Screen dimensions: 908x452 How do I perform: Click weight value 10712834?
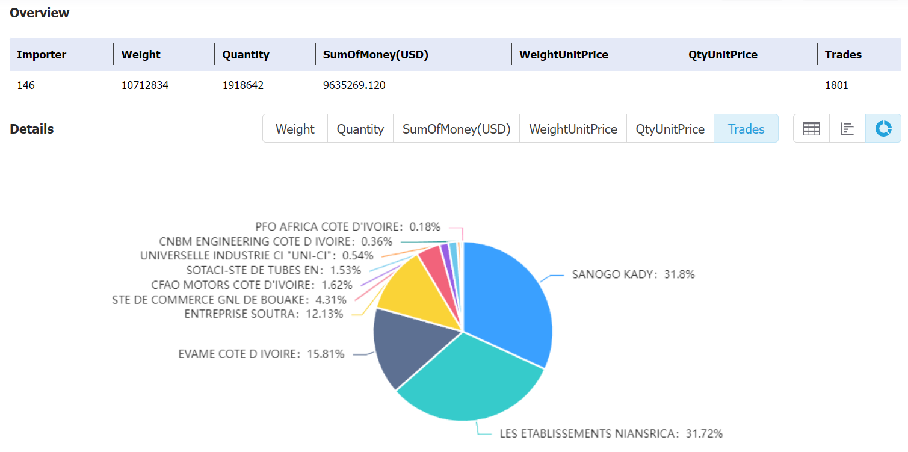coord(145,85)
